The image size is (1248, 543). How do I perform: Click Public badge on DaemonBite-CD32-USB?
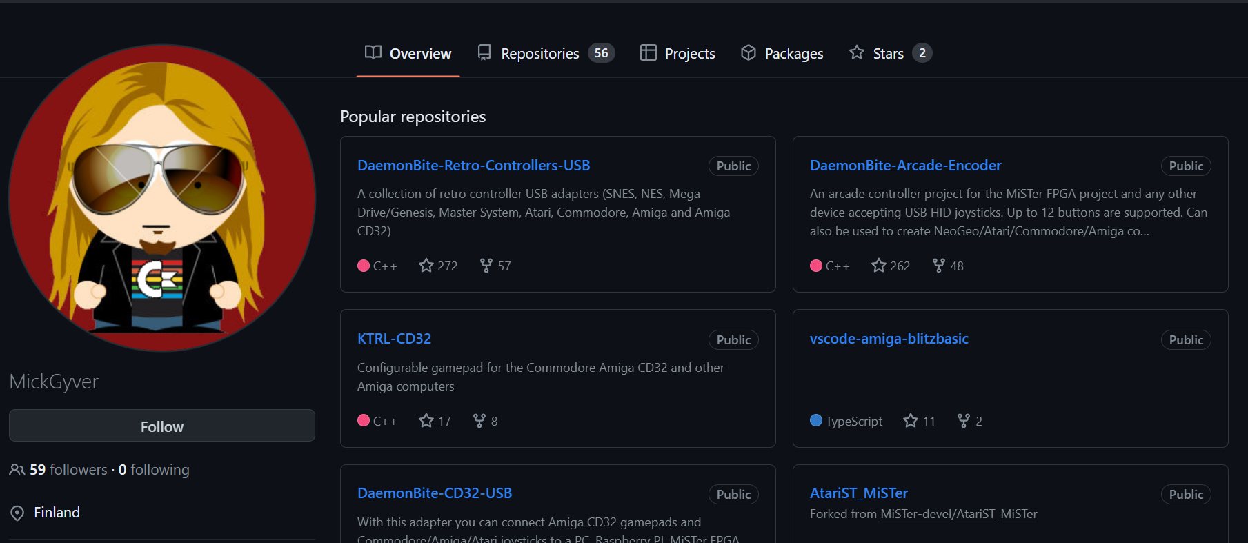click(x=733, y=494)
